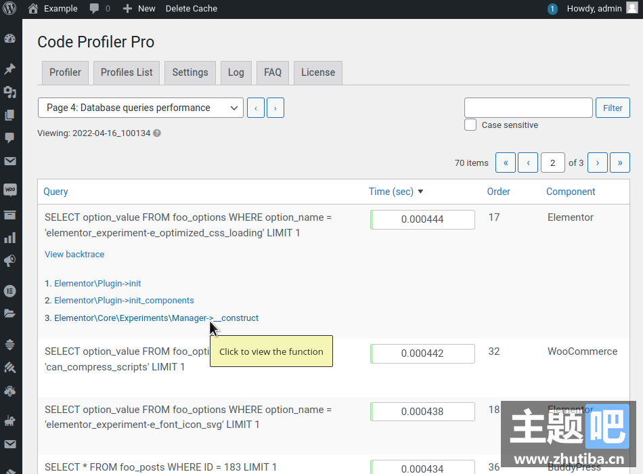The height and width of the screenshot is (474, 643).
Task: Open Media library sidebar icon
Action: coord(10,92)
